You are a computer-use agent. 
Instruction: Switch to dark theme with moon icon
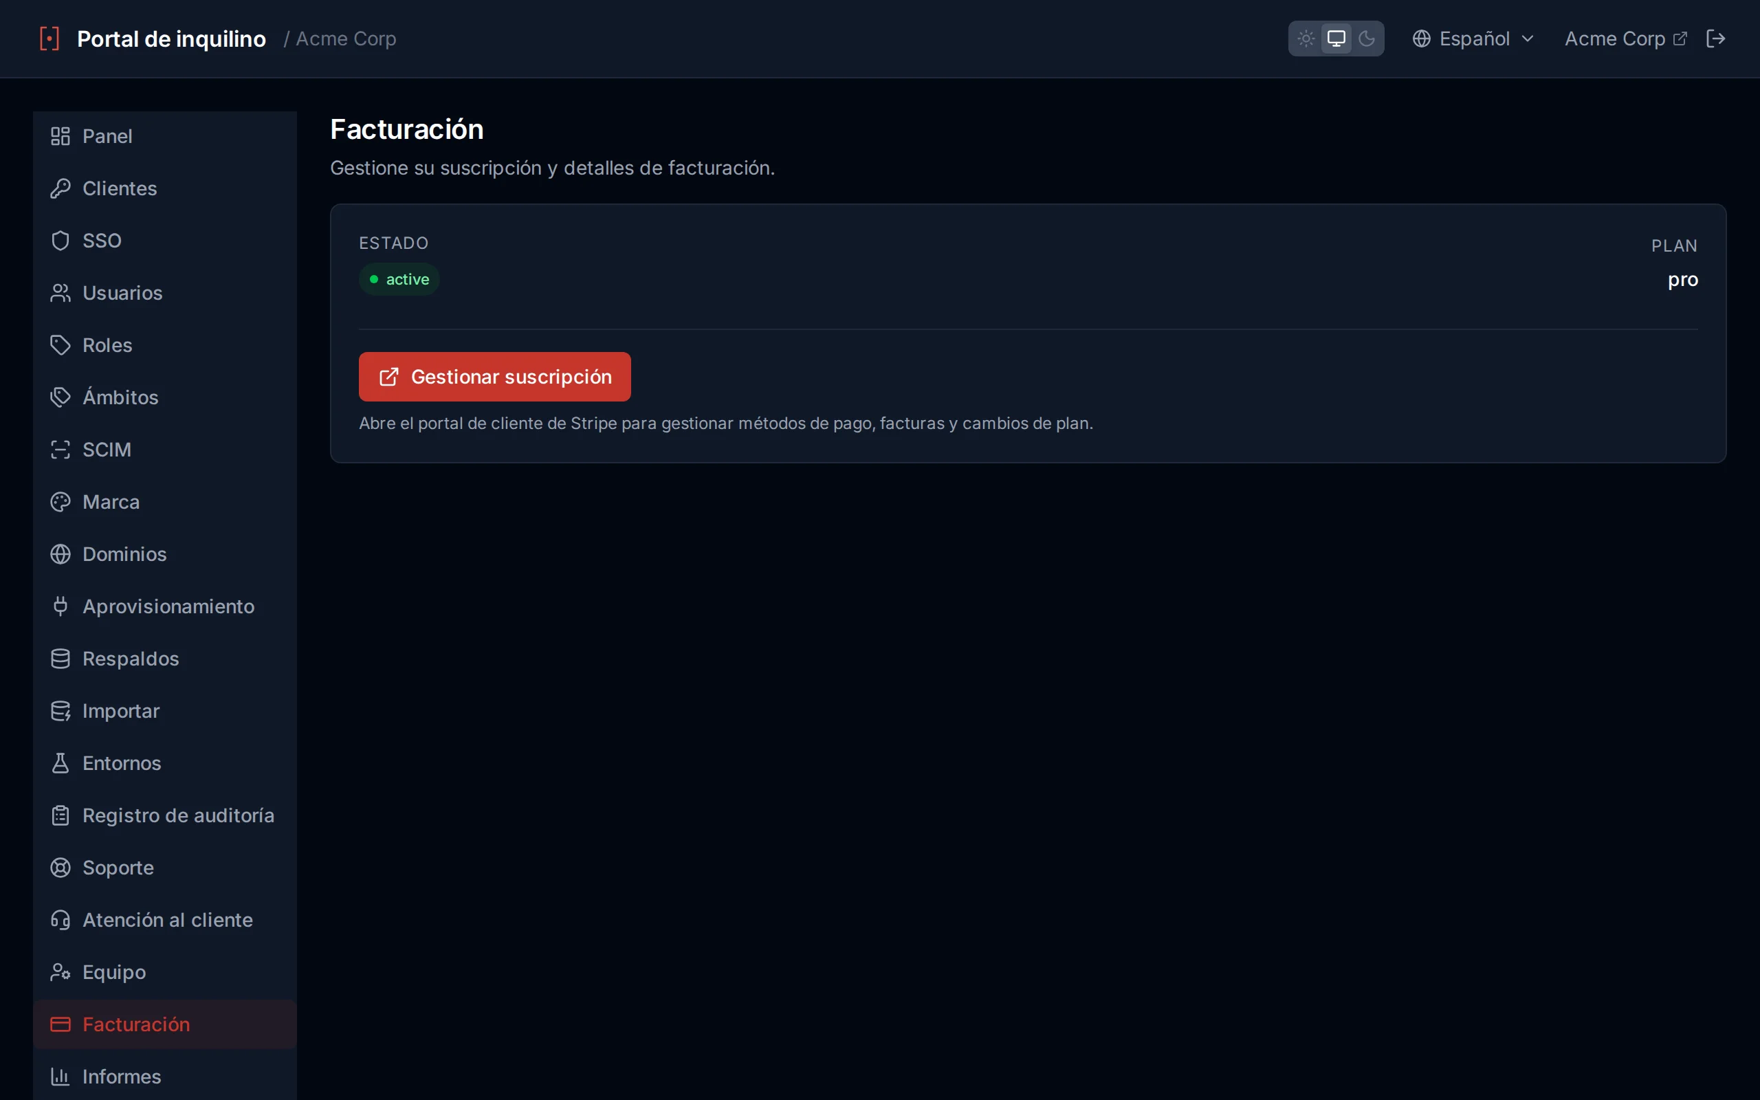tap(1367, 38)
